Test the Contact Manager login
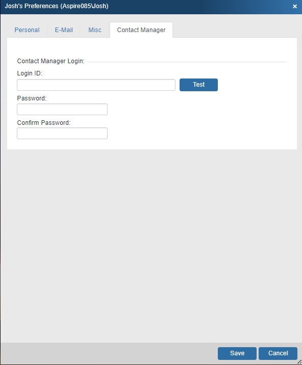This screenshot has height=365, width=302. tap(198, 85)
